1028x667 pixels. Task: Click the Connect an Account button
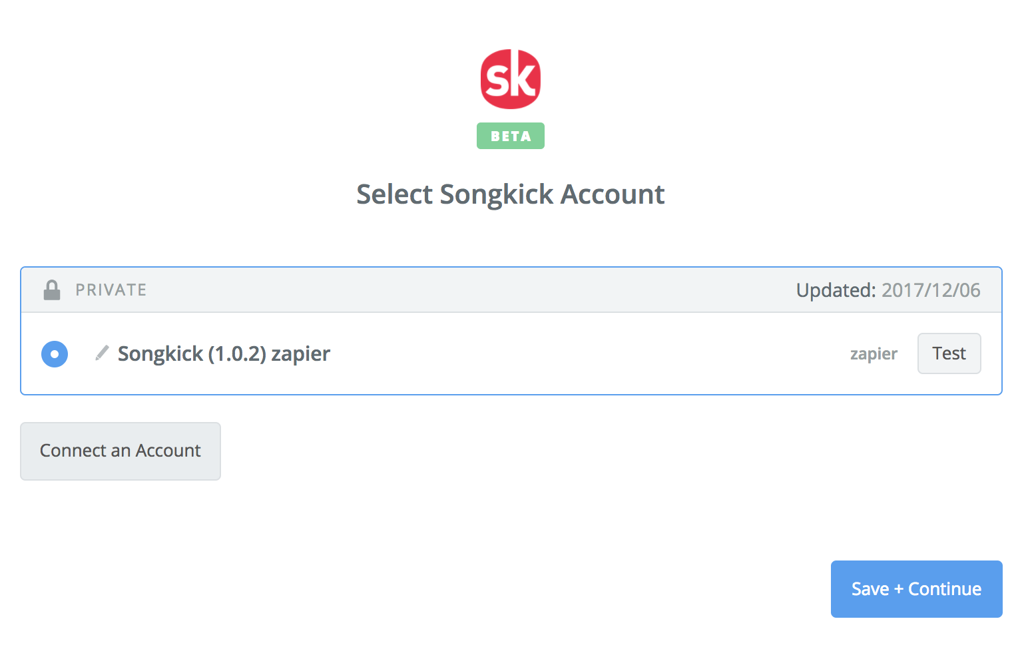pyautogui.click(x=121, y=451)
